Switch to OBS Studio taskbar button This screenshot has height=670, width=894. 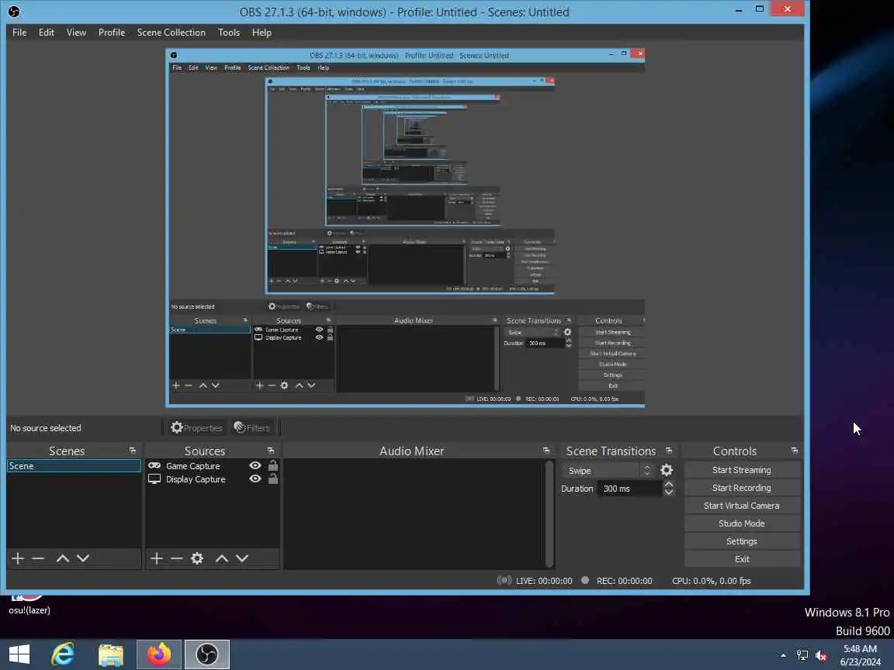tap(207, 654)
